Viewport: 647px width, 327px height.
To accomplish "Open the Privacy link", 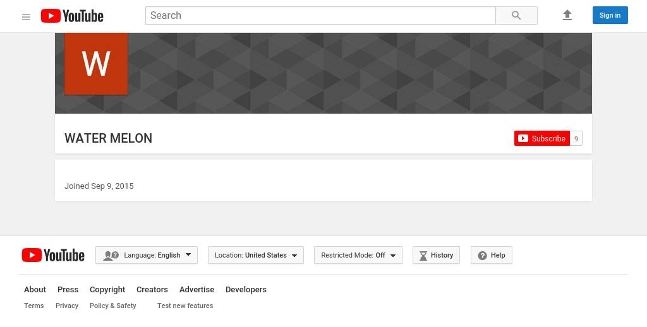I will (x=67, y=306).
